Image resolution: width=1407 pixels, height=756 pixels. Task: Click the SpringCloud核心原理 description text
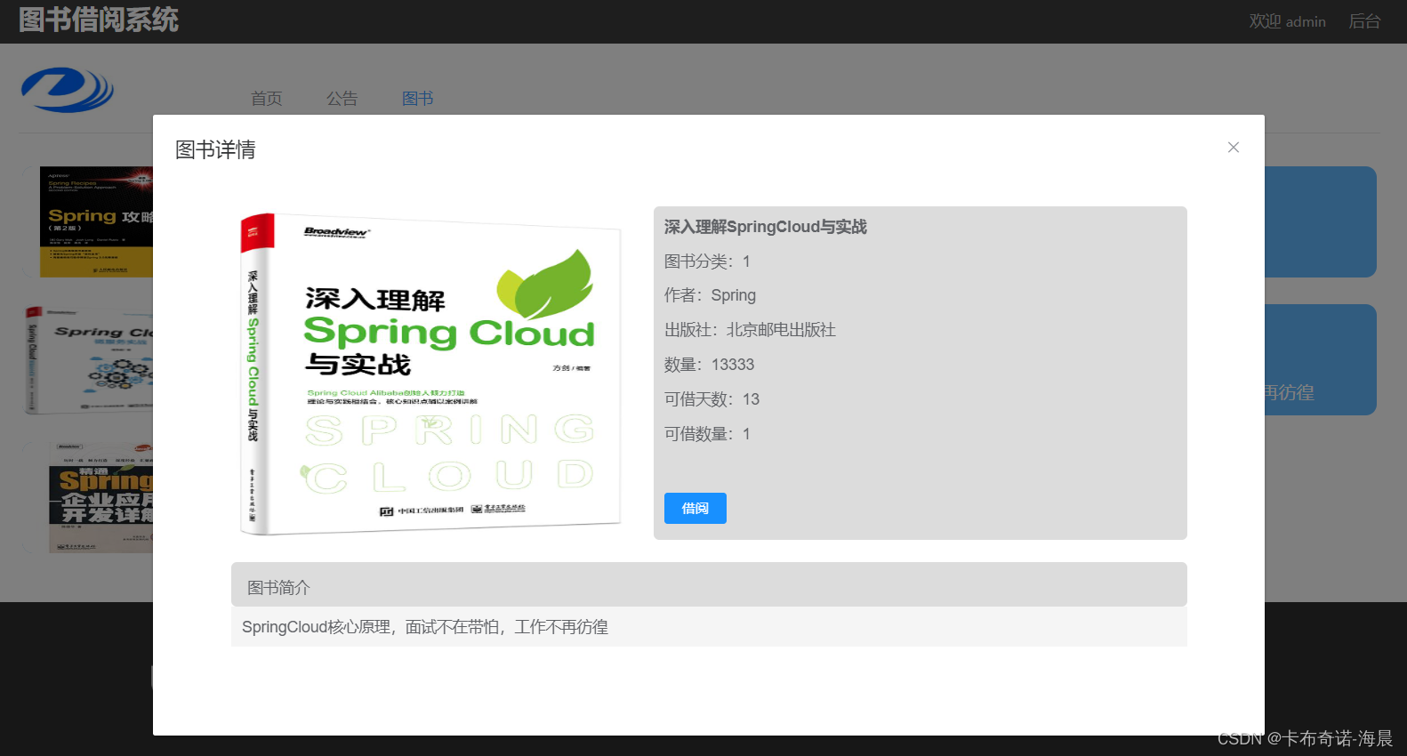click(425, 627)
